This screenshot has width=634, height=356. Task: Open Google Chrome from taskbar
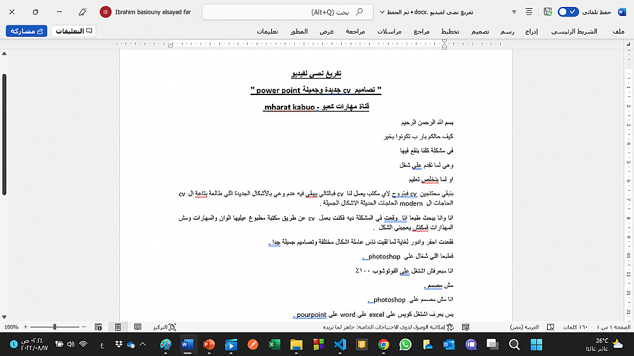384,345
